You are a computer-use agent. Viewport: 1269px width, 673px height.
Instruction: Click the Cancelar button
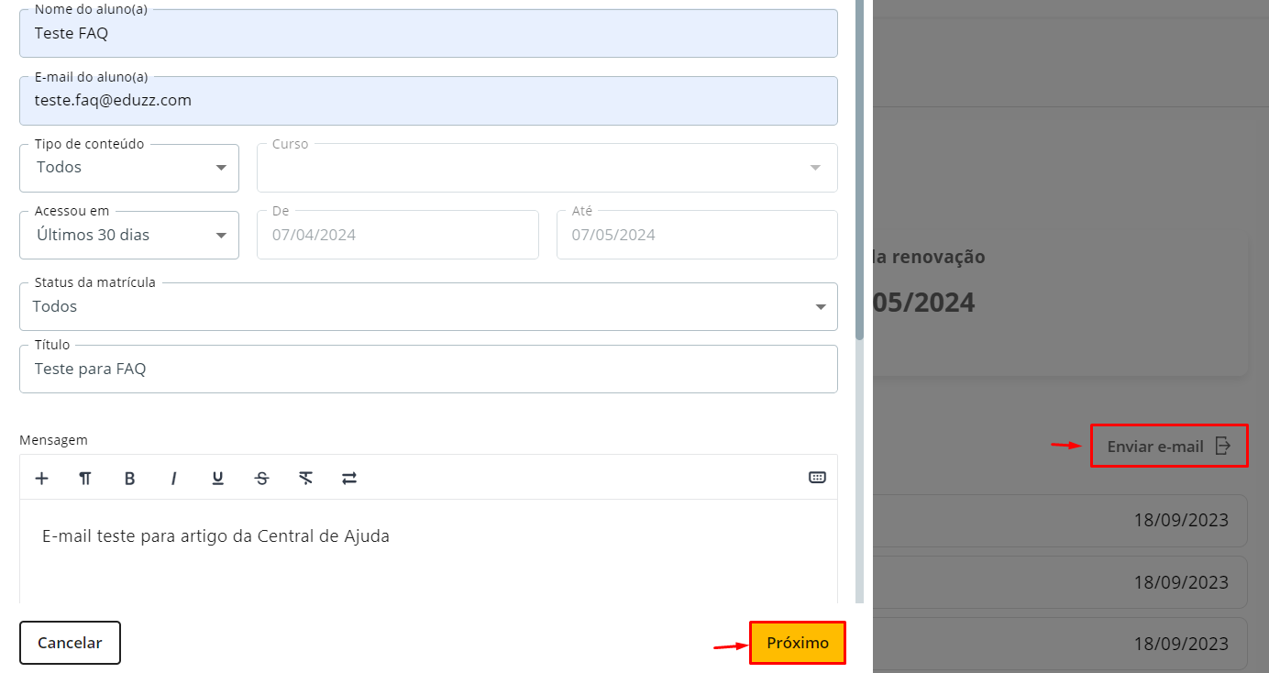[70, 643]
